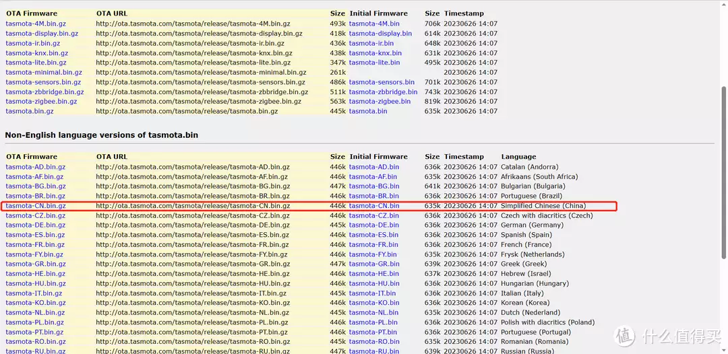Download the tasmota-CZ.bin initial firmware
This screenshot has width=728, height=354.
(373, 215)
